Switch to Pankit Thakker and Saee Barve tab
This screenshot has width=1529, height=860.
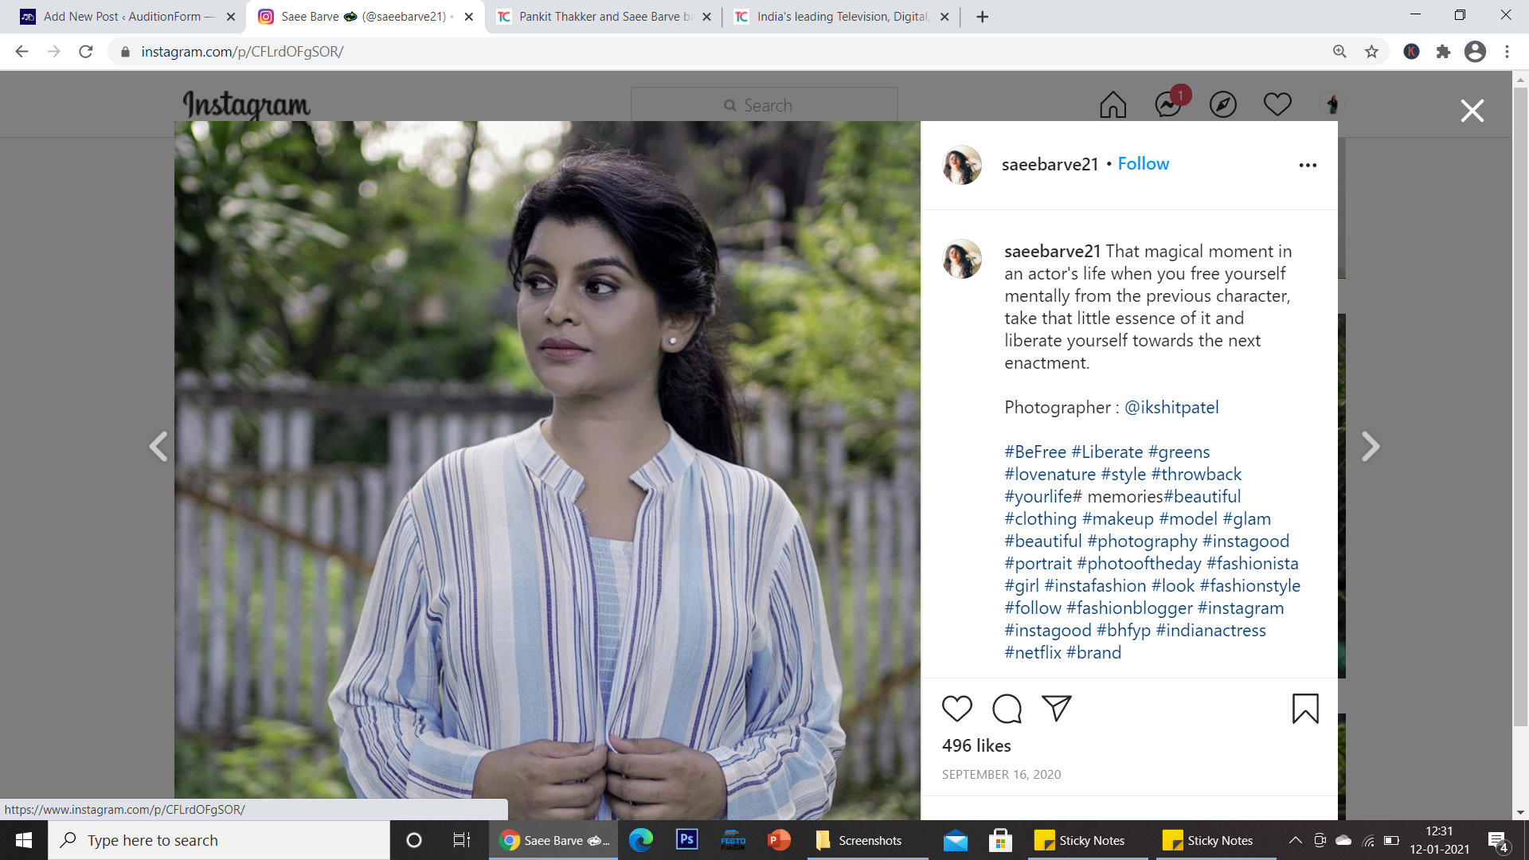pyautogui.click(x=603, y=17)
